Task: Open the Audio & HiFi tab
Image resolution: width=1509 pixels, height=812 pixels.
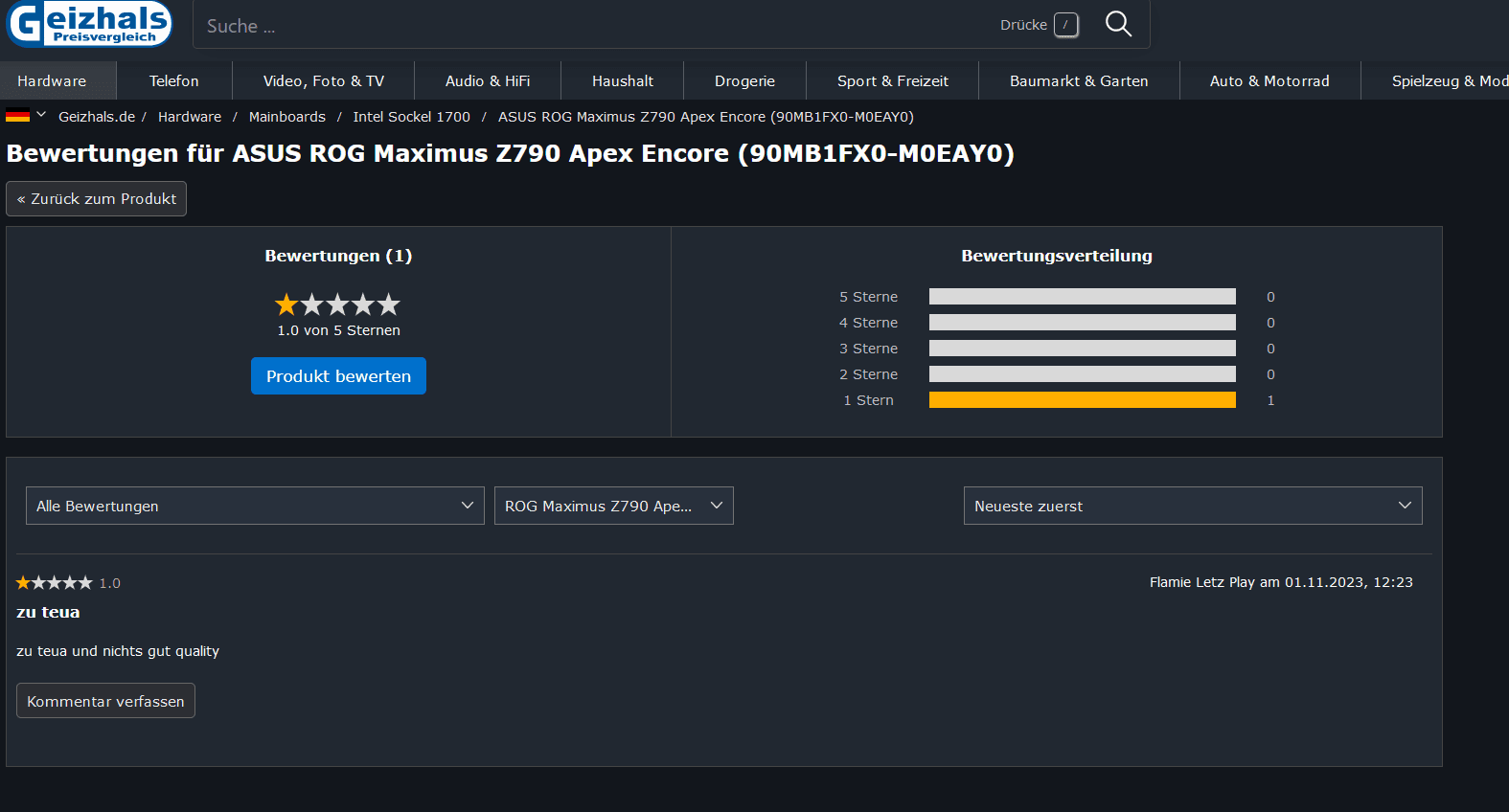Action: pyautogui.click(x=488, y=81)
